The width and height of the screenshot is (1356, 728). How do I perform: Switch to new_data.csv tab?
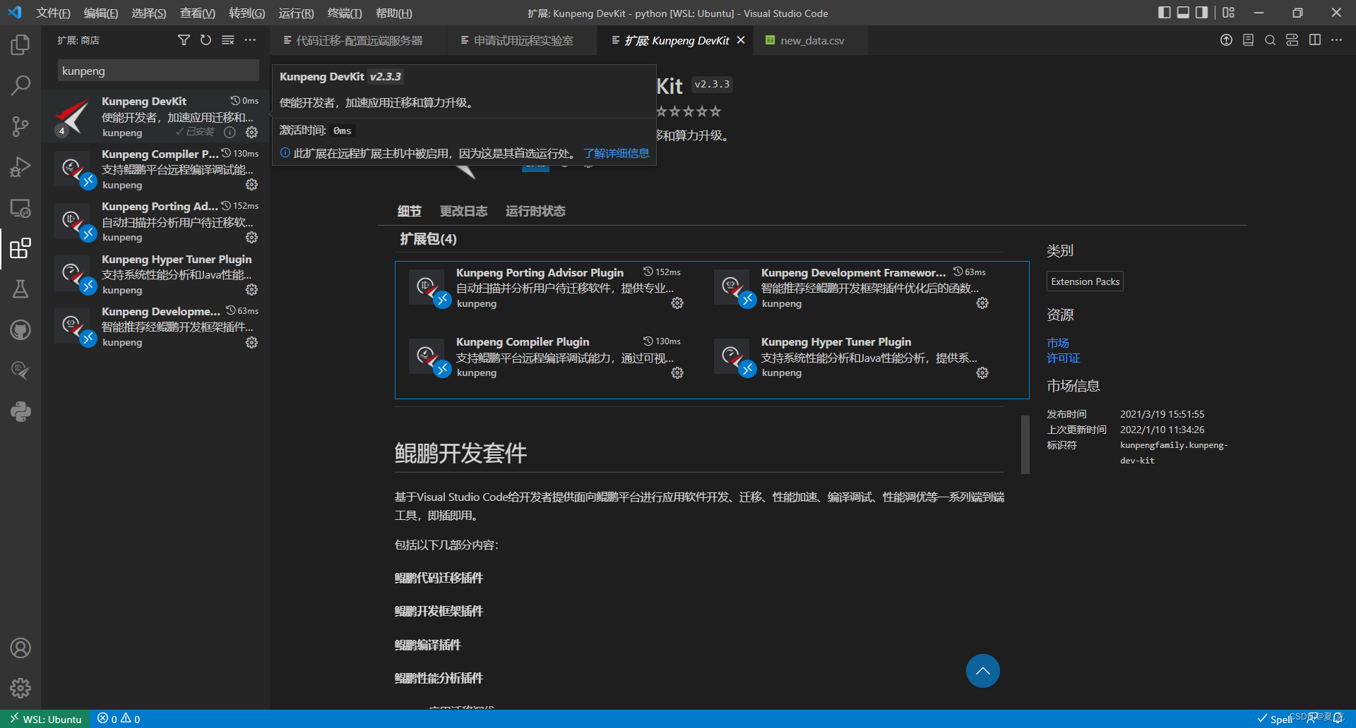(x=811, y=40)
